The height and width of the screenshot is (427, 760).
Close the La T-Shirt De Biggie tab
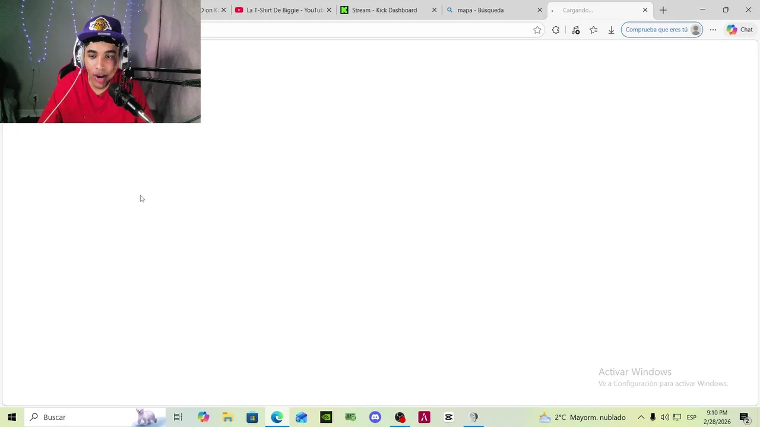(329, 10)
